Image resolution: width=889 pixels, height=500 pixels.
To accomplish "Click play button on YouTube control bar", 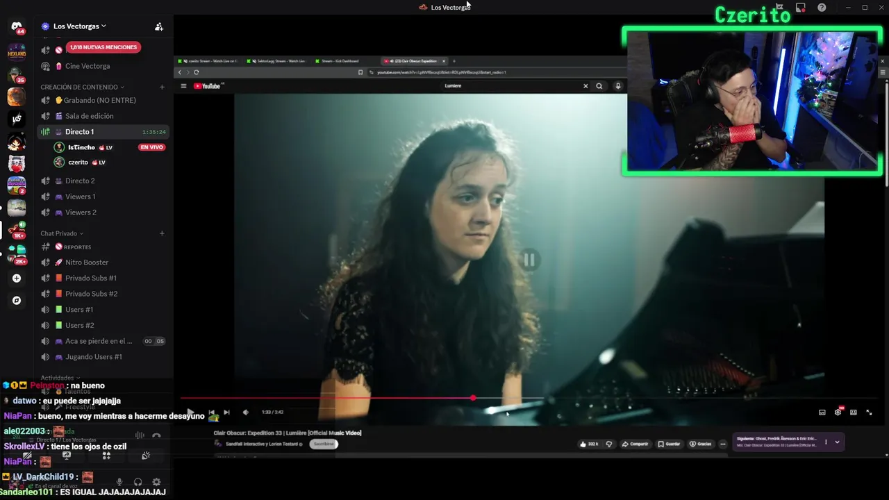I will (x=190, y=412).
